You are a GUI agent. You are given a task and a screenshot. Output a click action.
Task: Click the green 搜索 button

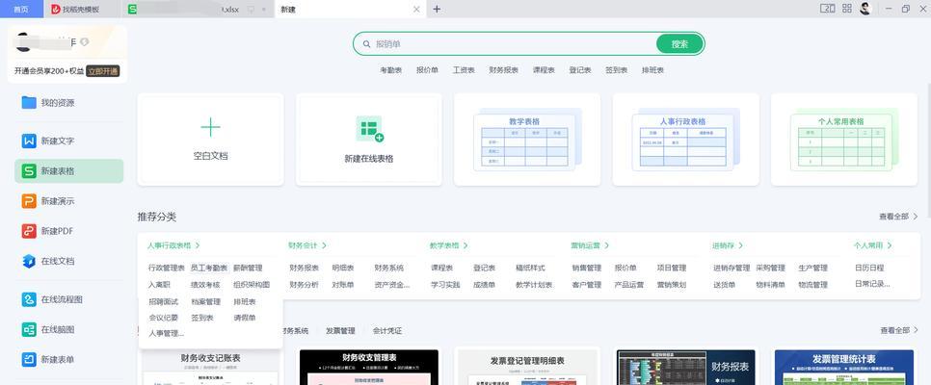pos(679,44)
